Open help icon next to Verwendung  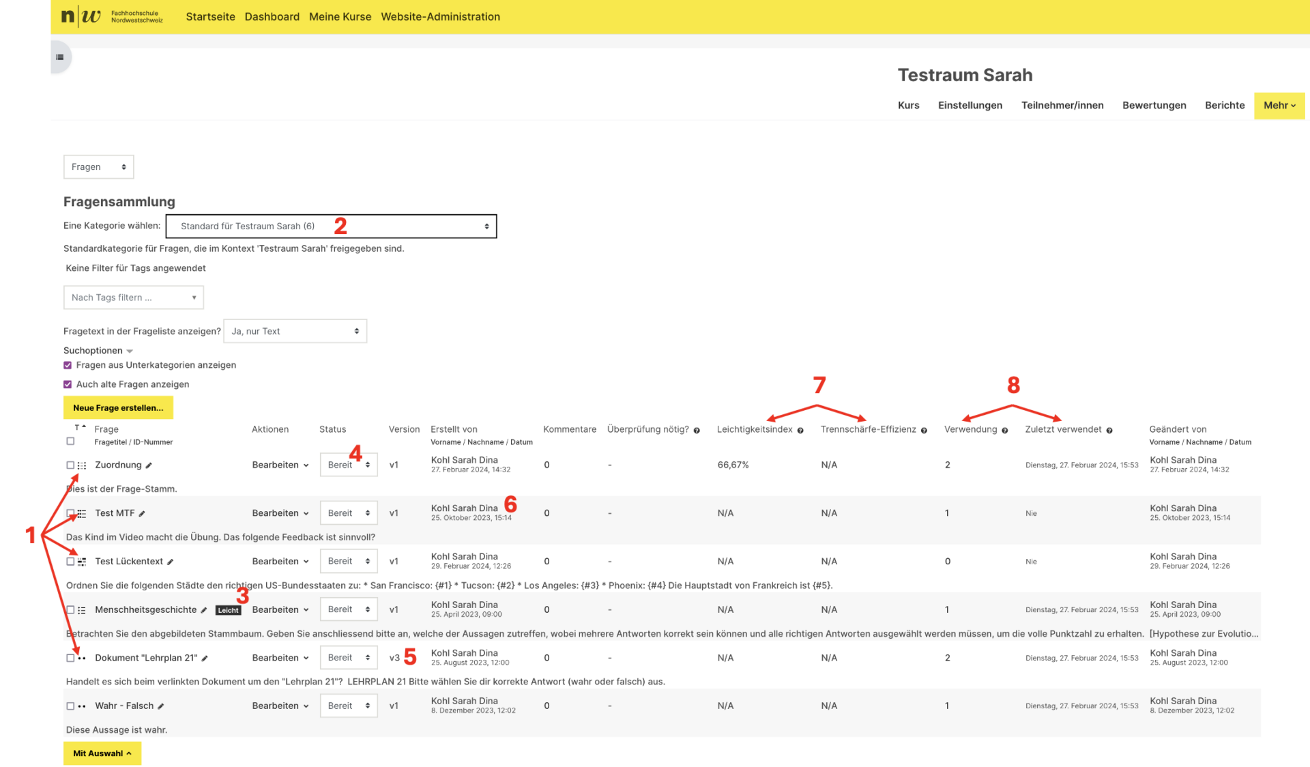(x=1004, y=431)
